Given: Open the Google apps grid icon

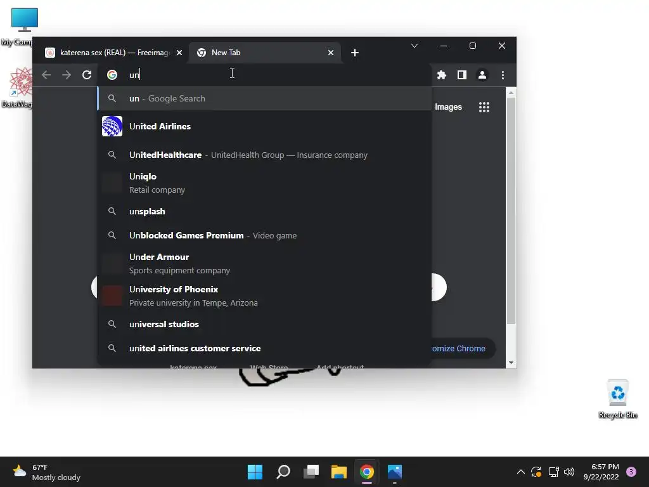Looking at the screenshot, I should click(x=484, y=107).
